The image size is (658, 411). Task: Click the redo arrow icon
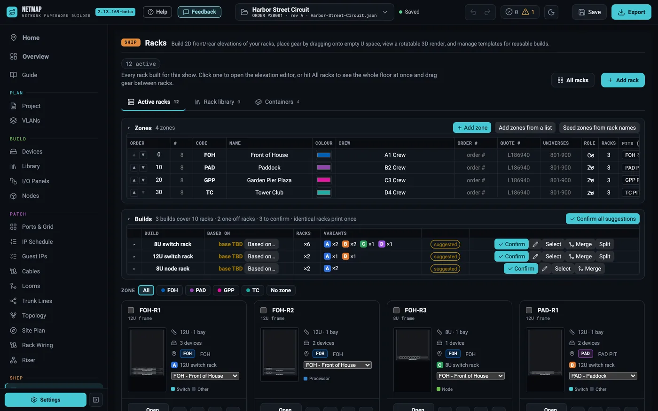point(487,12)
